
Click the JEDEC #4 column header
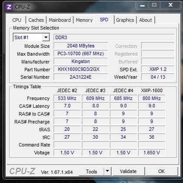point(123,90)
